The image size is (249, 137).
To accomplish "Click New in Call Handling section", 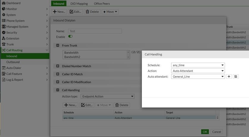I will [x=70, y=105].
